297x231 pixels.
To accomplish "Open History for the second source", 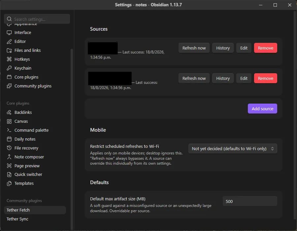I will [x=223, y=79].
